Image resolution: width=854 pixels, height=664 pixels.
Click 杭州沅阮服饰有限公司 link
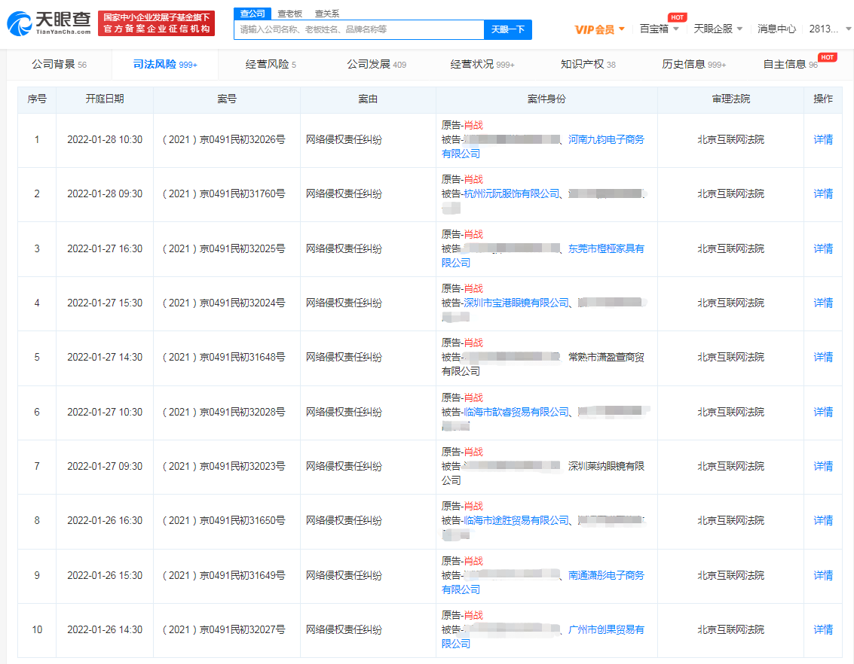click(x=511, y=193)
